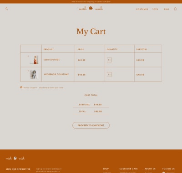
Task: Click the Deer Costume thumbnail image
Action: click(34, 60)
